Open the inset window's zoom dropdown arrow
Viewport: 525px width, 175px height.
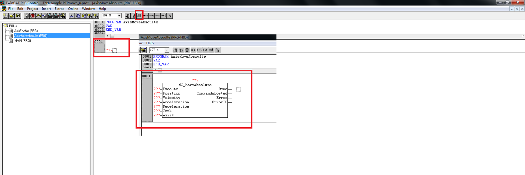coord(167,50)
